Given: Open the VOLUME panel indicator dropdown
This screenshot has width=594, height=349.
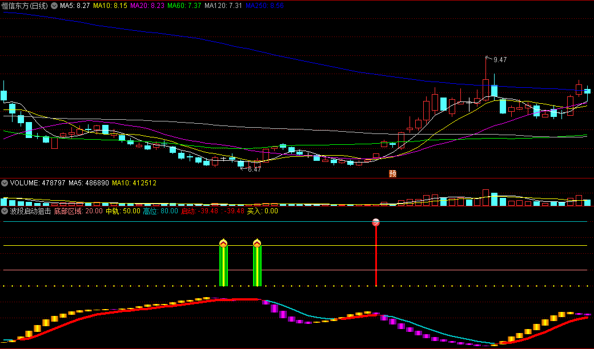Looking at the screenshot, I should click(5, 183).
